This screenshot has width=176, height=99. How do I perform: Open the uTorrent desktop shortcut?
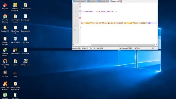(5, 96)
